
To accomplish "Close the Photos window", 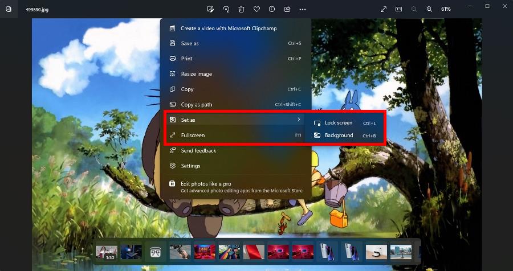I will (x=504, y=6).
